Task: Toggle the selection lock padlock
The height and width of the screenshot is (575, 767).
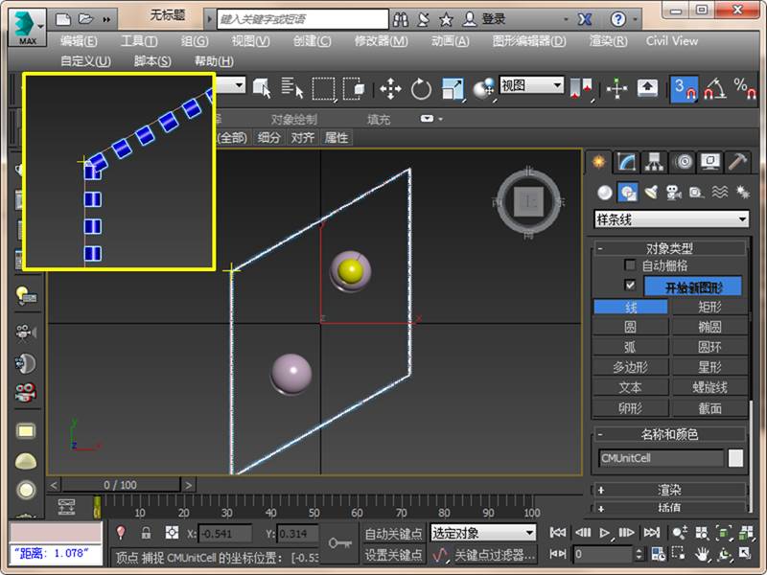Action: (x=146, y=533)
